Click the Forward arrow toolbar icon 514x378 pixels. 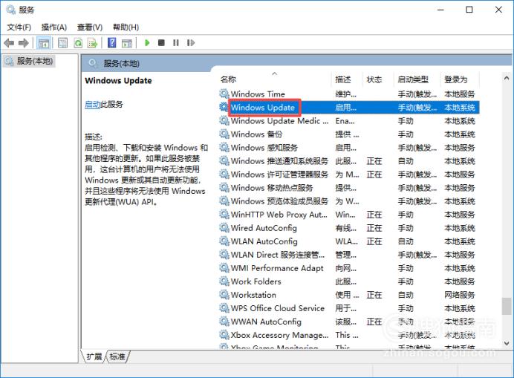coord(24,43)
